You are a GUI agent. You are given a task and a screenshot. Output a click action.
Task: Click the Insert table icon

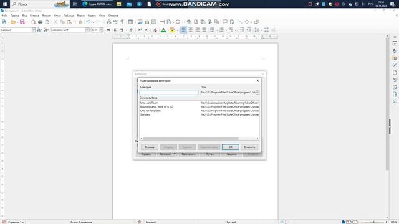point(130,22)
